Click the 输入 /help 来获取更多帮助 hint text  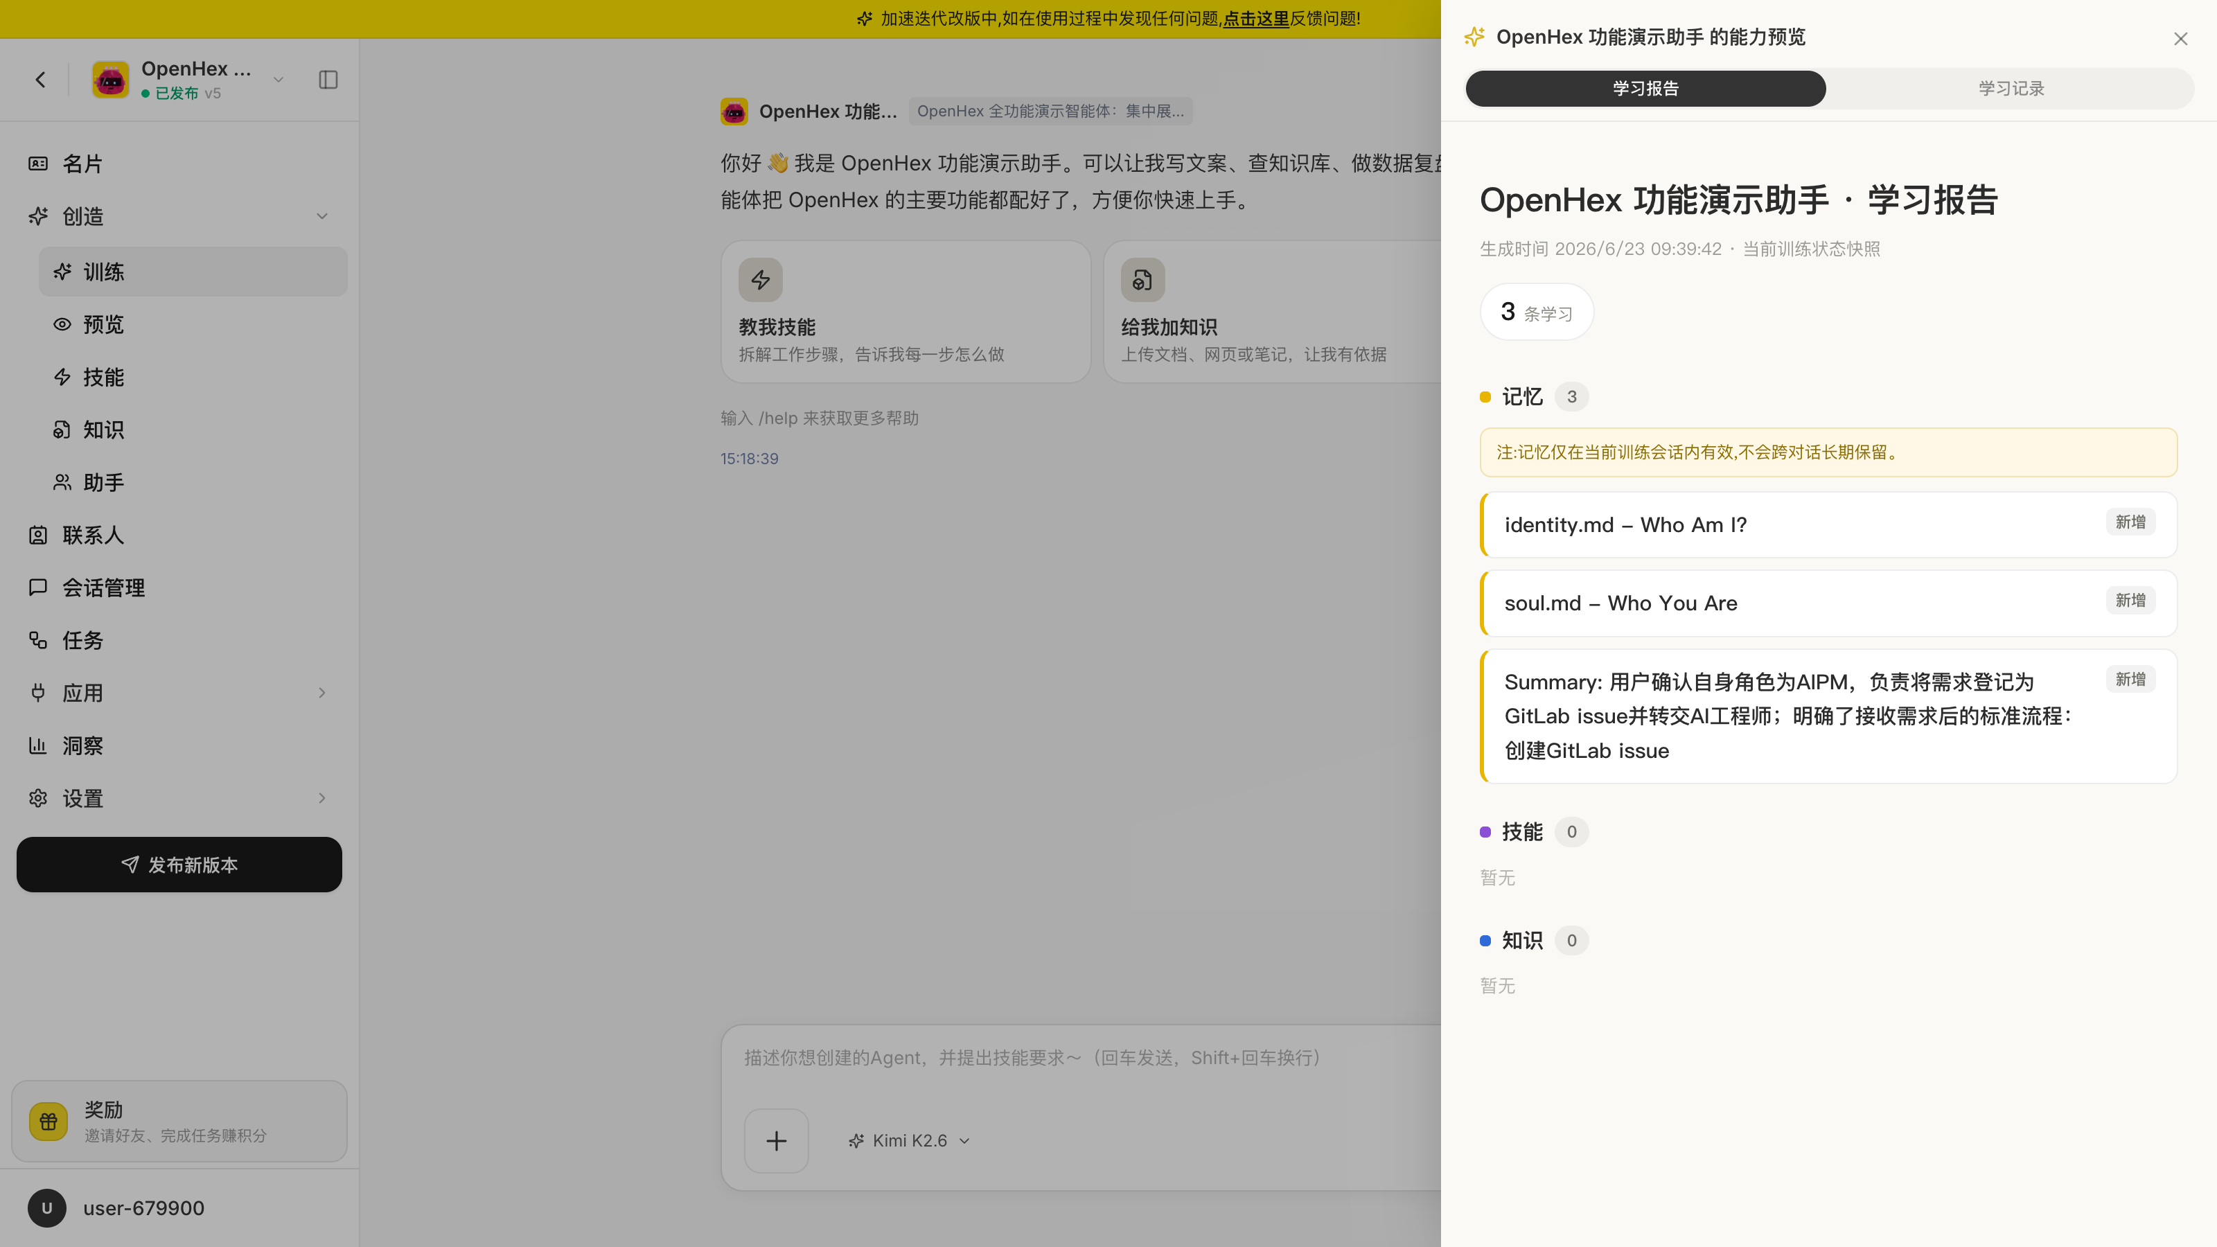pos(820,418)
